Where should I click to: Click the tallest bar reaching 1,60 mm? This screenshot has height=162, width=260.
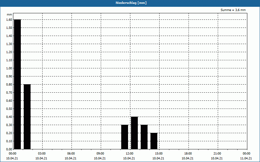pyautogui.click(x=18, y=84)
